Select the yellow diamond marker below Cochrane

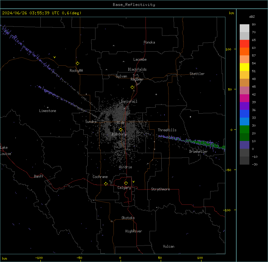(x=106, y=184)
